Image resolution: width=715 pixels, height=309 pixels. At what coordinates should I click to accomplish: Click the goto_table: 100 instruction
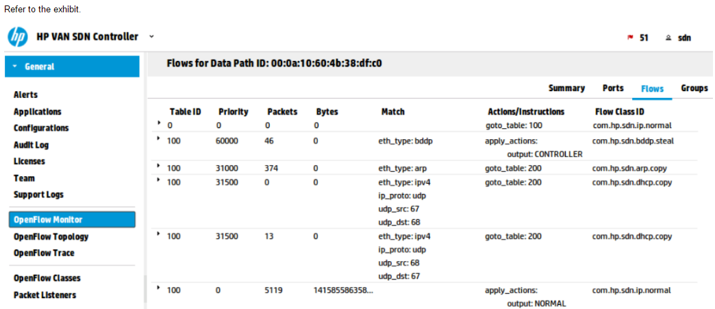pyautogui.click(x=514, y=125)
